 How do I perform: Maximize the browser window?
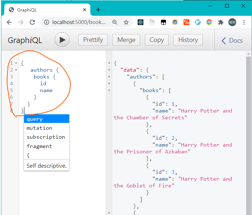pos(227,6)
